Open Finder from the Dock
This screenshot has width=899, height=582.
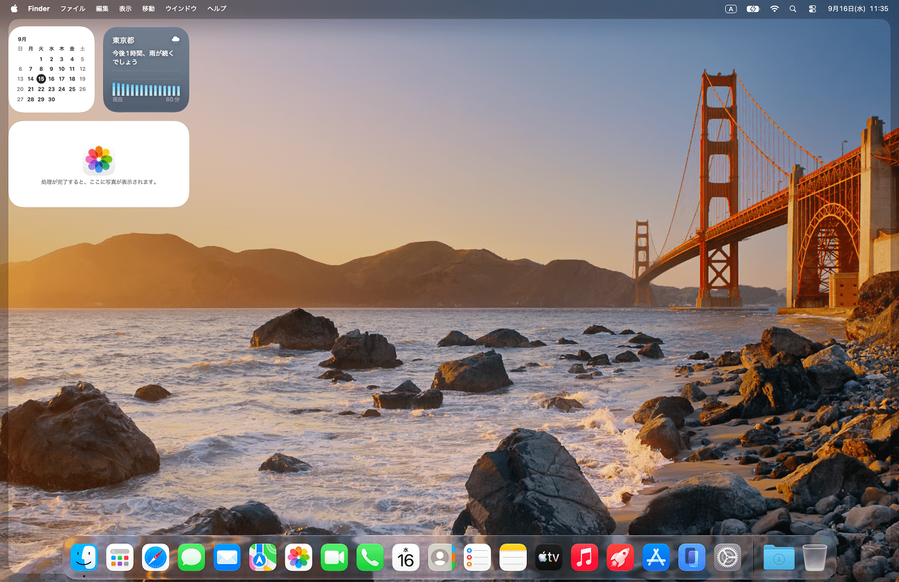84,557
